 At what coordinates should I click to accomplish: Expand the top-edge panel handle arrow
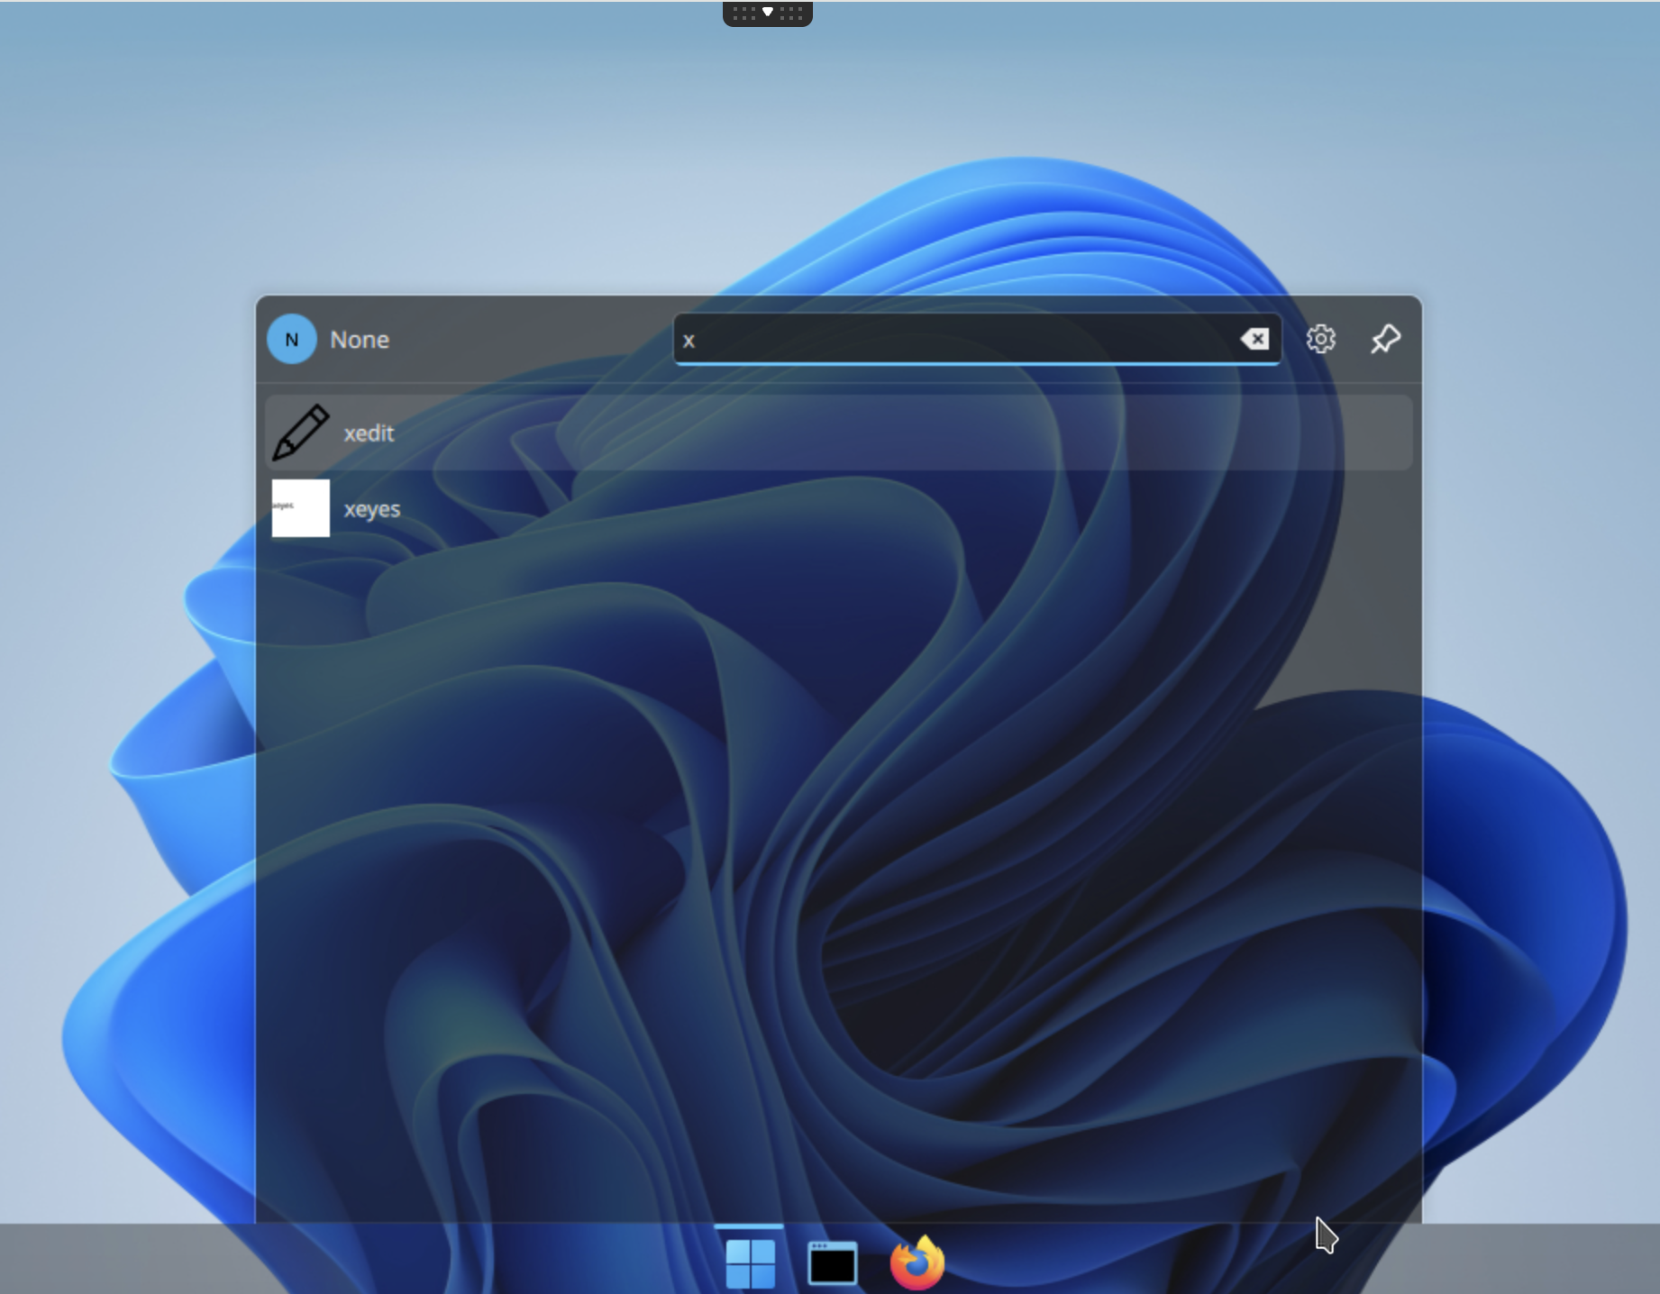pos(768,13)
